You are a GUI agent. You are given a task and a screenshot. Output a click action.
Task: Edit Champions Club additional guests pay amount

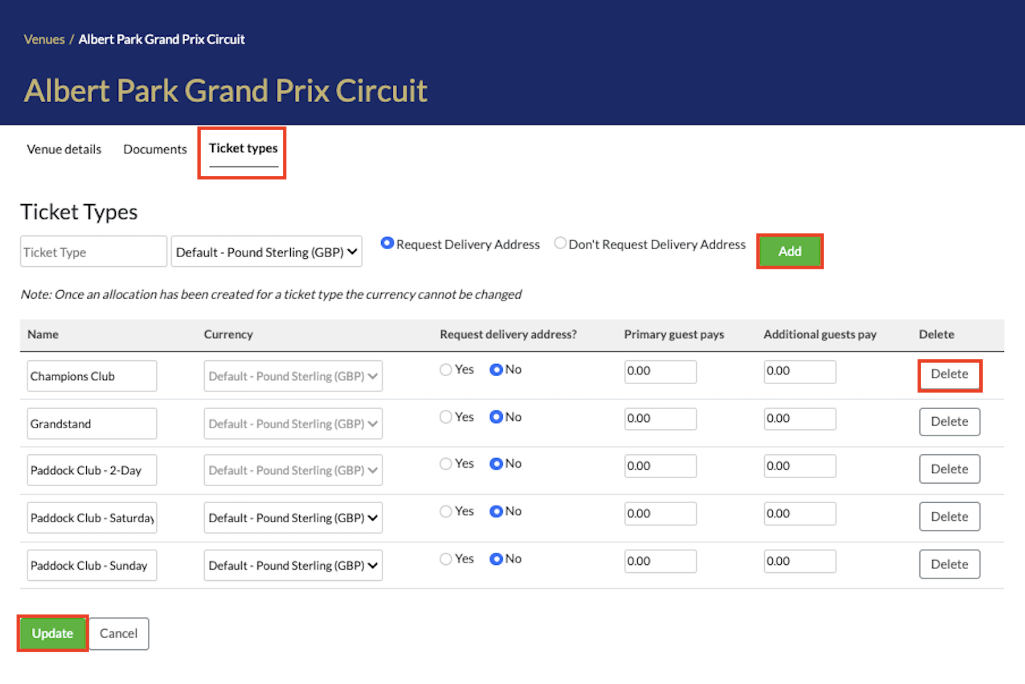pos(800,371)
